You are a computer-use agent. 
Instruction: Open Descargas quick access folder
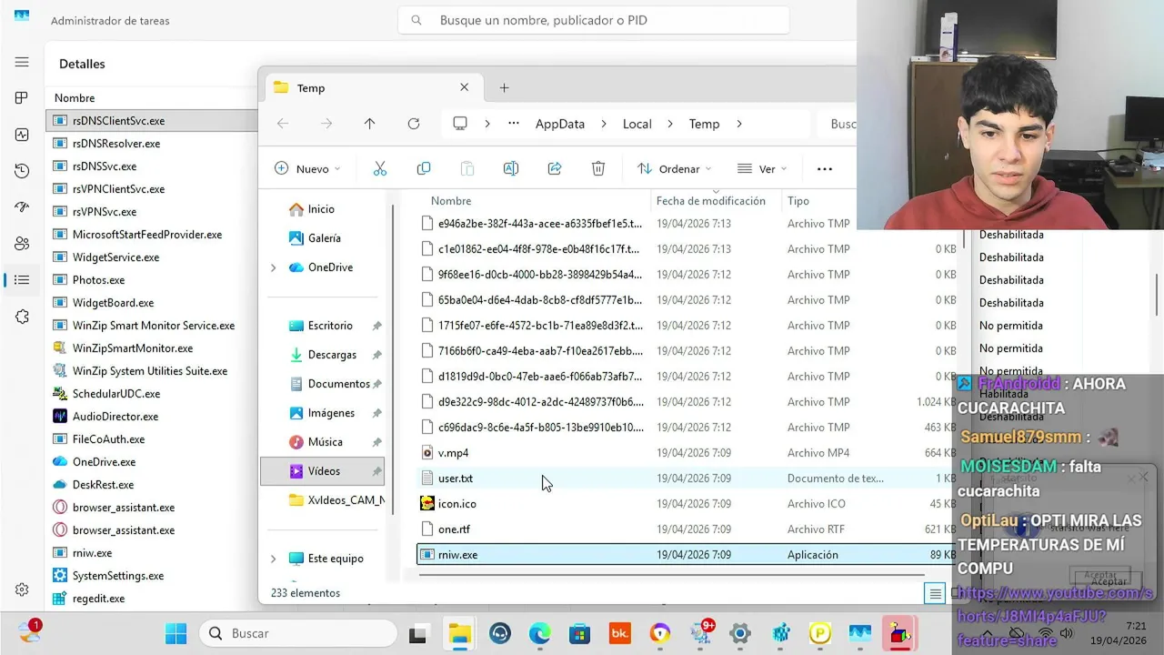click(332, 355)
